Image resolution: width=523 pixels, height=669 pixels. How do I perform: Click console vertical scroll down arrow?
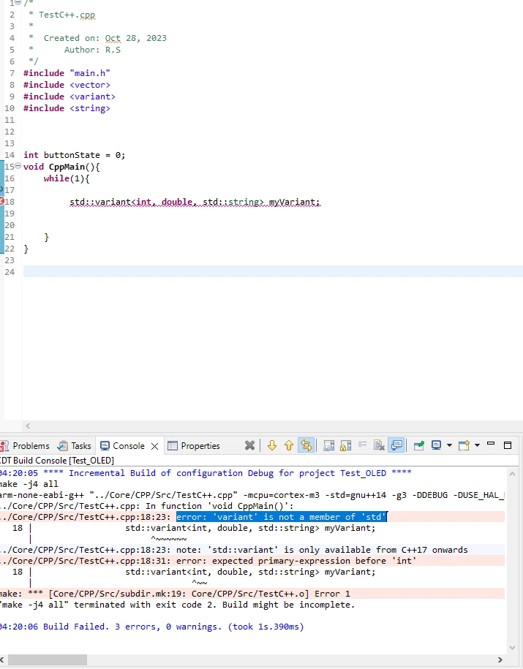point(513,648)
